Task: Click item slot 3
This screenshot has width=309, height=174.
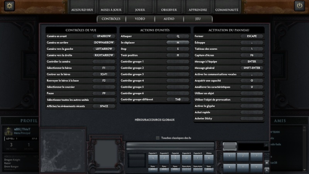Action: click(256, 157)
